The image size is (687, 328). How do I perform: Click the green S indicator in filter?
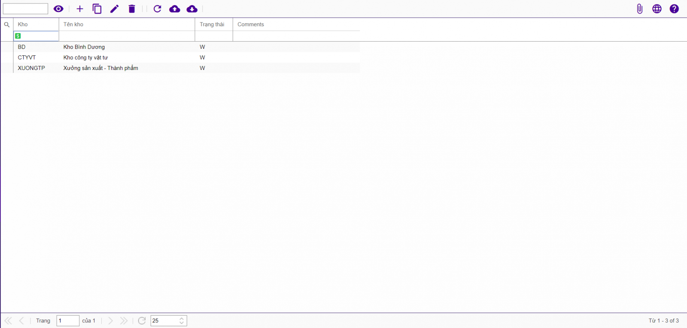click(18, 36)
